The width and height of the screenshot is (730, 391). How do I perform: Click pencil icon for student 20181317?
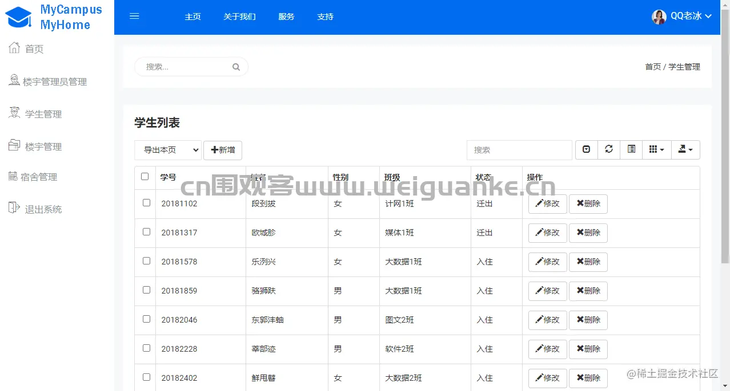point(539,233)
